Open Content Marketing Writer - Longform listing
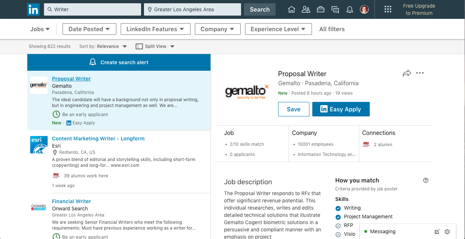This screenshot has height=239, width=465. pos(98,139)
